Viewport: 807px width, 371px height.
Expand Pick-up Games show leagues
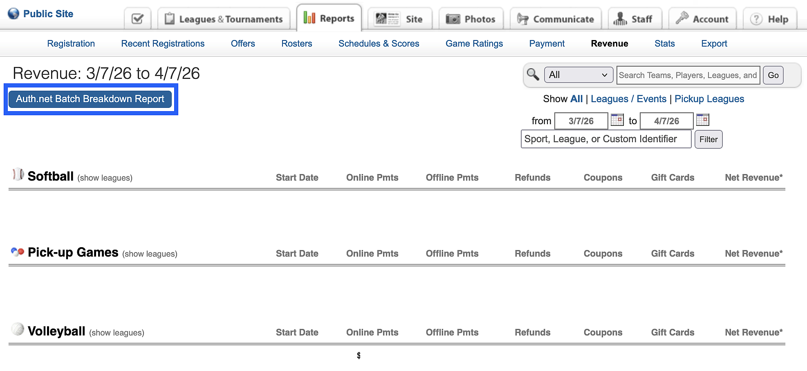coord(150,254)
